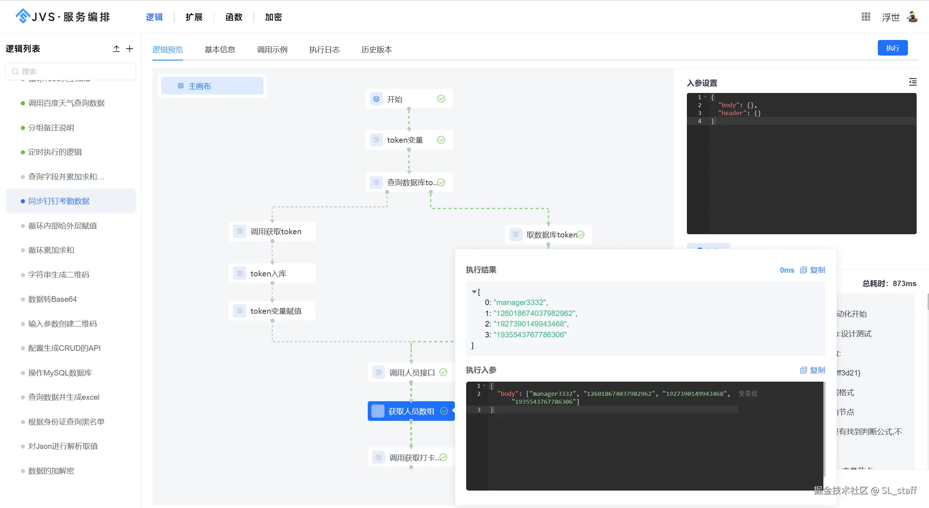Screen dimensions: 929x508
Task: Fold line 1 in 入参设置 editor
Action: 705,97
